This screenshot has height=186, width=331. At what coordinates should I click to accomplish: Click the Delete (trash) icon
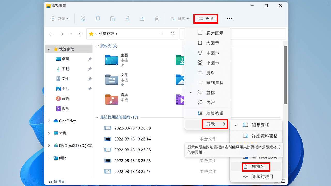[x=157, y=18]
